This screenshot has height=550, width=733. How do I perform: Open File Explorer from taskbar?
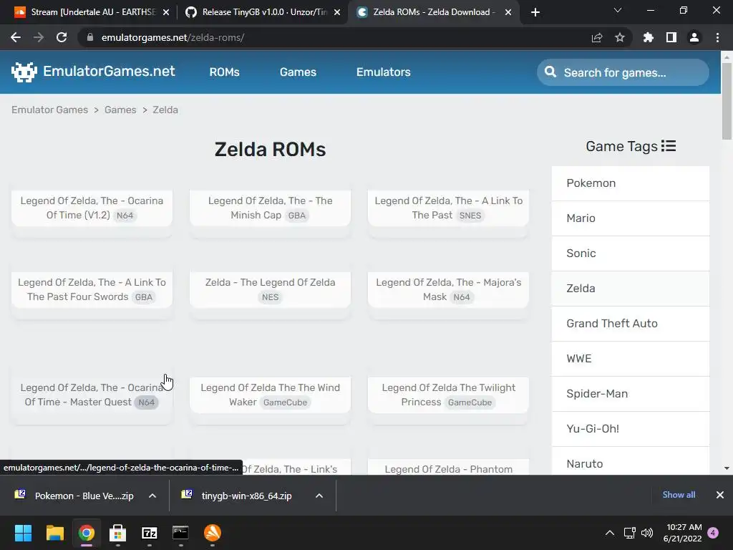tap(54, 533)
